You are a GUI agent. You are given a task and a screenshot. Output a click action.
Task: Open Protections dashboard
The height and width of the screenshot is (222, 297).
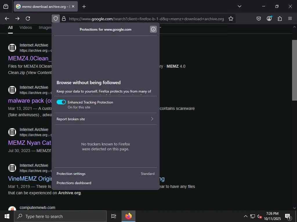[106, 183]
